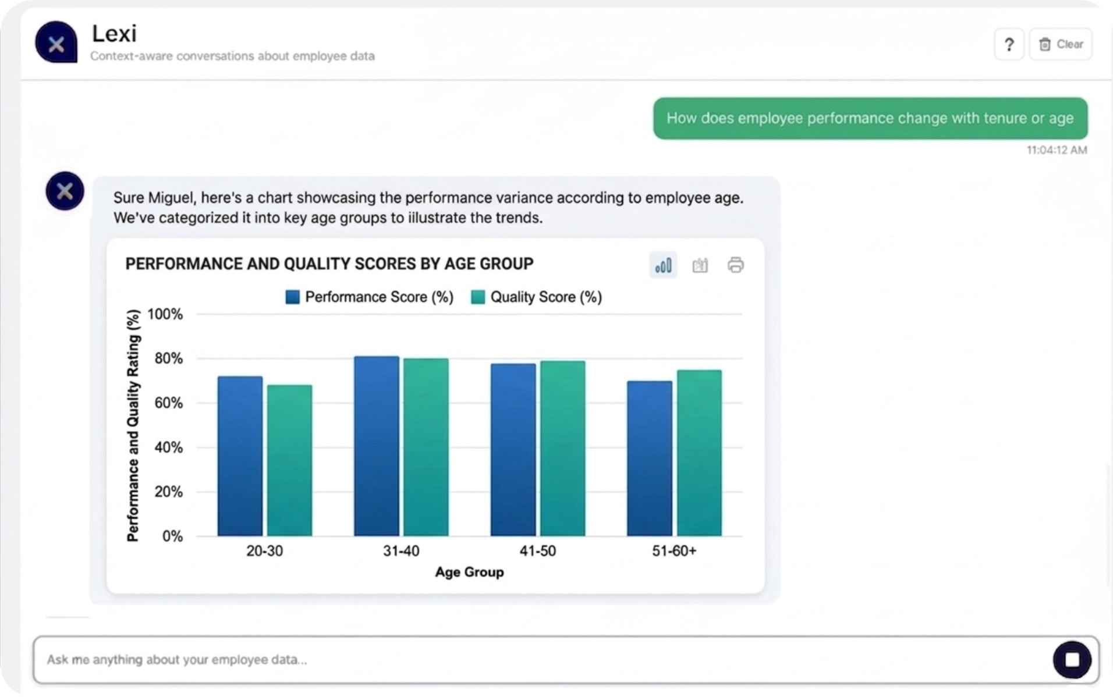The height and width of the screenshot is (697, 1113).
Task: Open help with the question mark button
Action: (x=1009, y=44)
